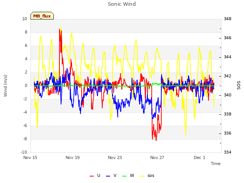Click the Nov 23 x-axis tick label
244x183 pixels.
[x=115, y=157]
